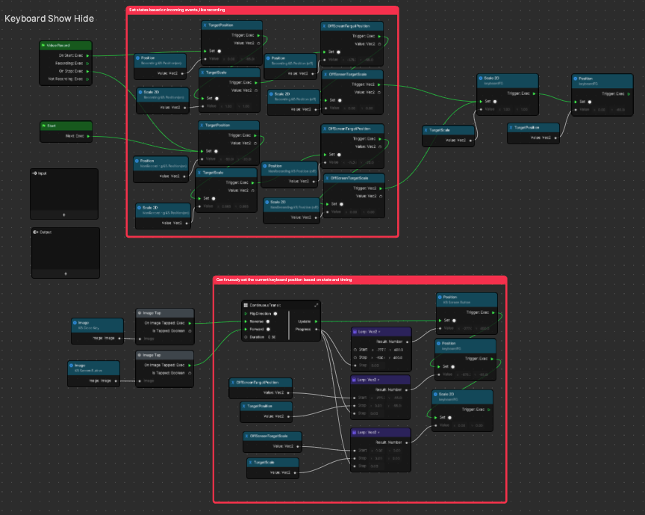Click the gear icon on upper Image Tap node
645x515 pixels.
(x=140, y=313)
